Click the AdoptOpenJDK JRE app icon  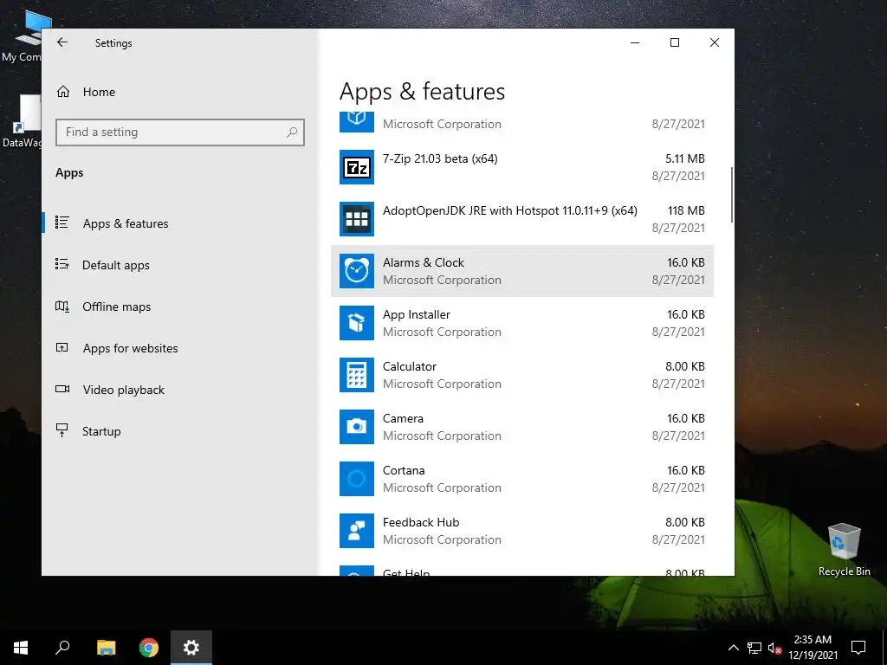(356, 219)
